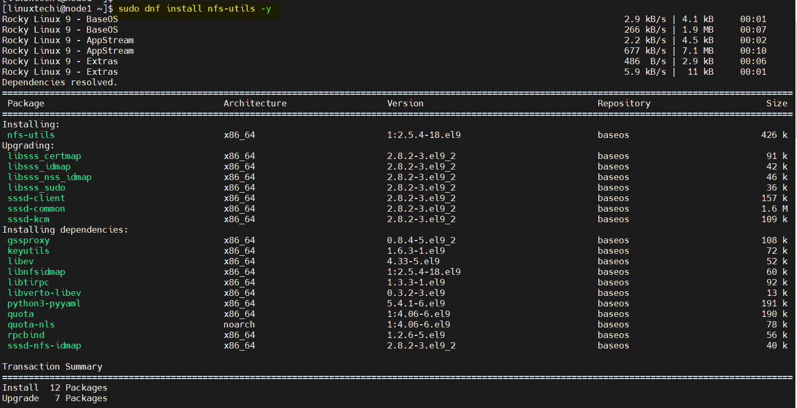
Task: Click the 'Package' column header
Action: pyautogui.click(x=26, y=104)
